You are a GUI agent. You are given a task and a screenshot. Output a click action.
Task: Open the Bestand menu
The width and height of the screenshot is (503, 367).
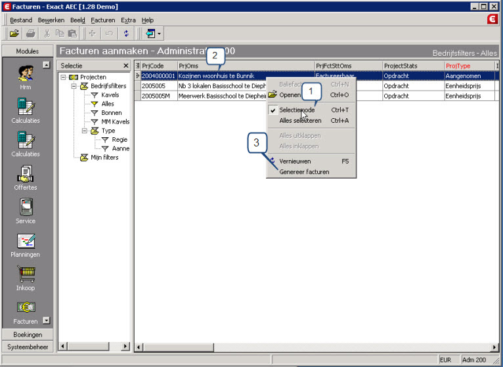click(21, 20)
